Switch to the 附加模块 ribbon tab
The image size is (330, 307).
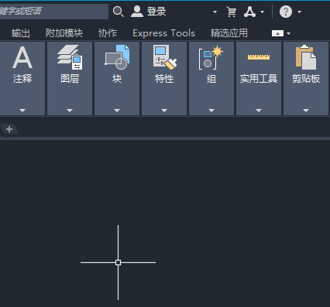click(x=64, y=33)
